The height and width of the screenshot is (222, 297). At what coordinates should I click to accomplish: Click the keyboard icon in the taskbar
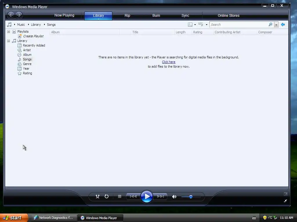[254, 218]
